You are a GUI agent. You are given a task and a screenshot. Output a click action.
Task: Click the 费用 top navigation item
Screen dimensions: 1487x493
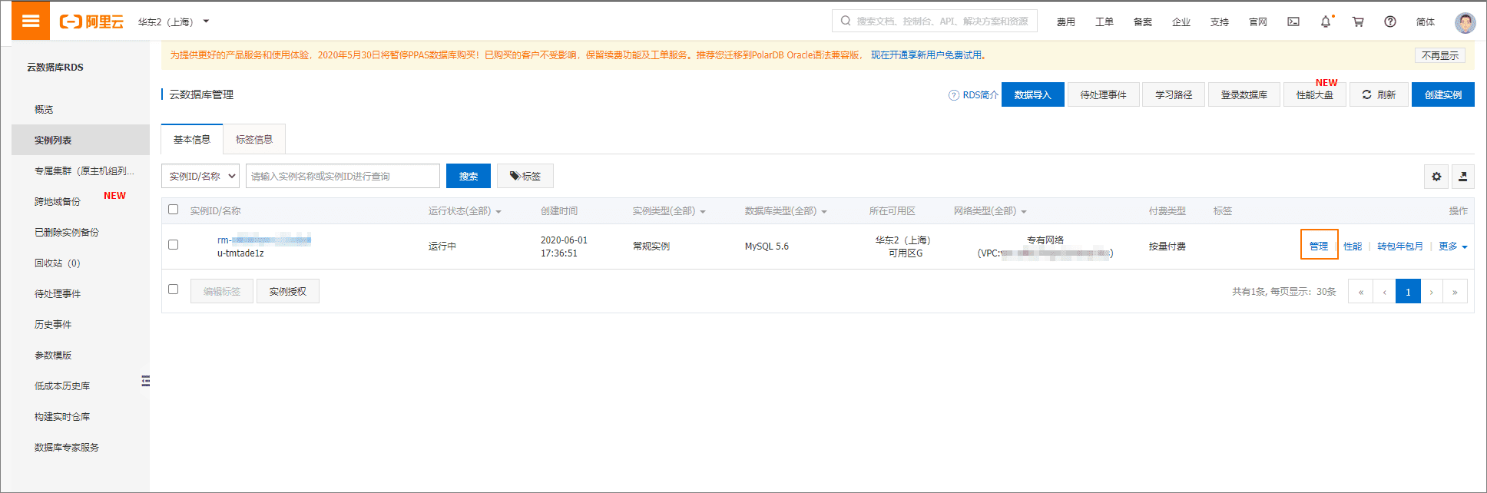1066,22
